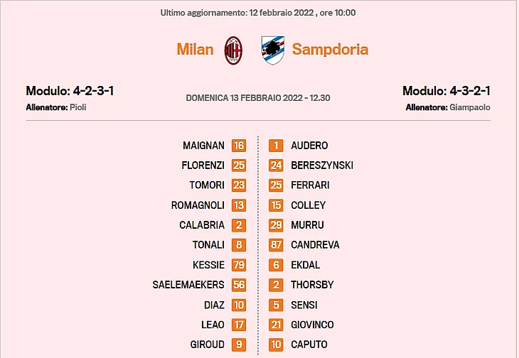Click Giovinco's number 21 badge
This screenshot has width=519, height=358.
coord(276,325)
